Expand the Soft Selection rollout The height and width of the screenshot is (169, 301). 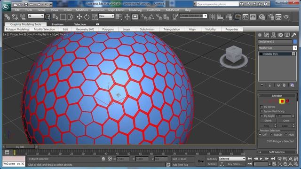pyautogui.click(x=277, y=152)
